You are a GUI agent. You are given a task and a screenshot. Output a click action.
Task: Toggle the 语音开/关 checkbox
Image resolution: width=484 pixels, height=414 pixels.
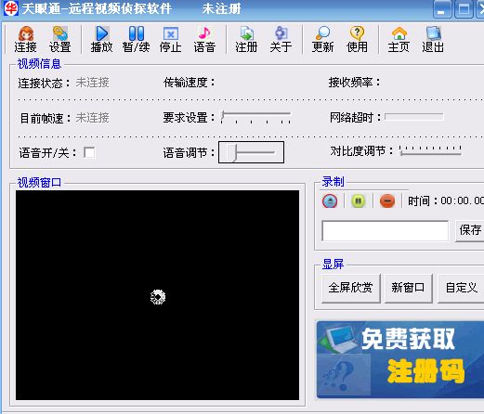[89, 152]
